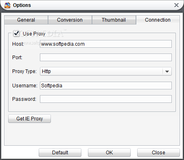Image resolution: width=184 pixels, height=160 pixels.
Task: Open the Proxy Type combo box showing Http
Action: (106, 71)
